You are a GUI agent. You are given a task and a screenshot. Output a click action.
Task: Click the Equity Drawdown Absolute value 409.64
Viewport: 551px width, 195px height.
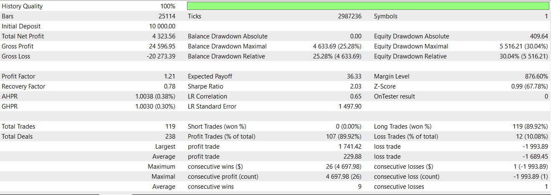[x=539, y=36]
